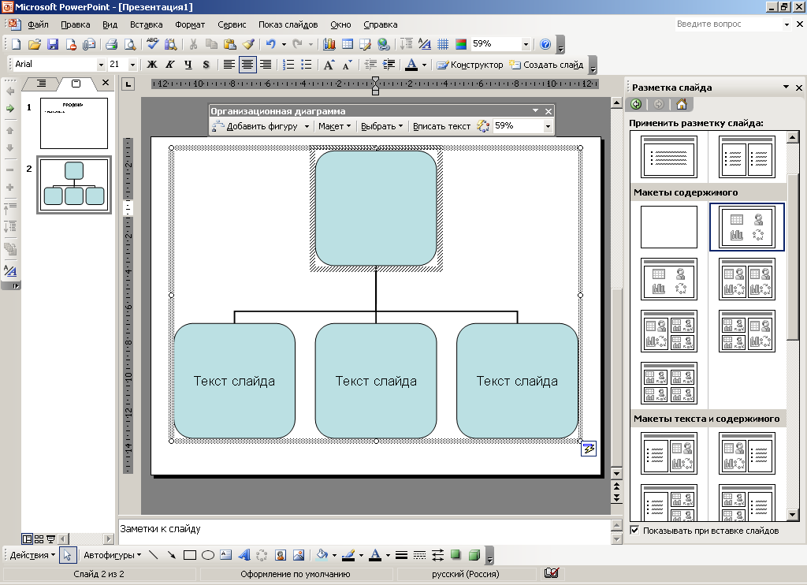
Task: Switch to the slide sorter view
Action: pyautogui.click(x=39, y=539)
